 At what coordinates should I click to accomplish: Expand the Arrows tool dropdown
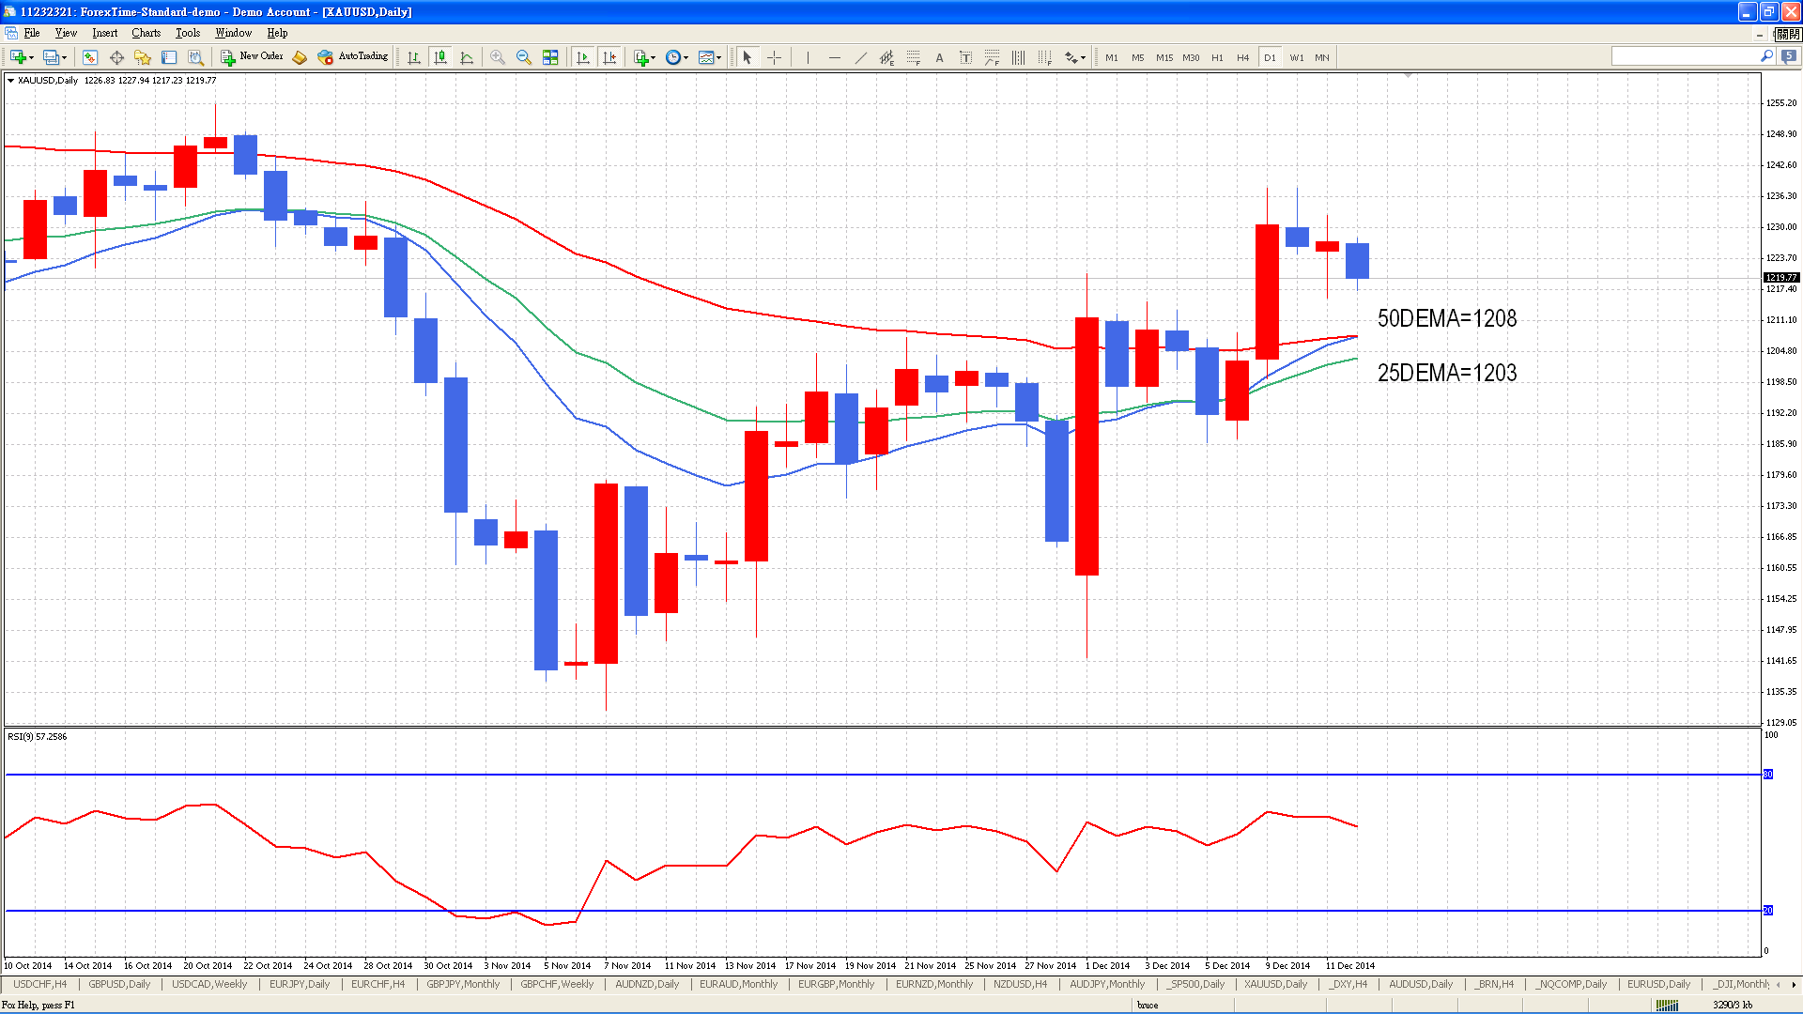coord(1084,58)
